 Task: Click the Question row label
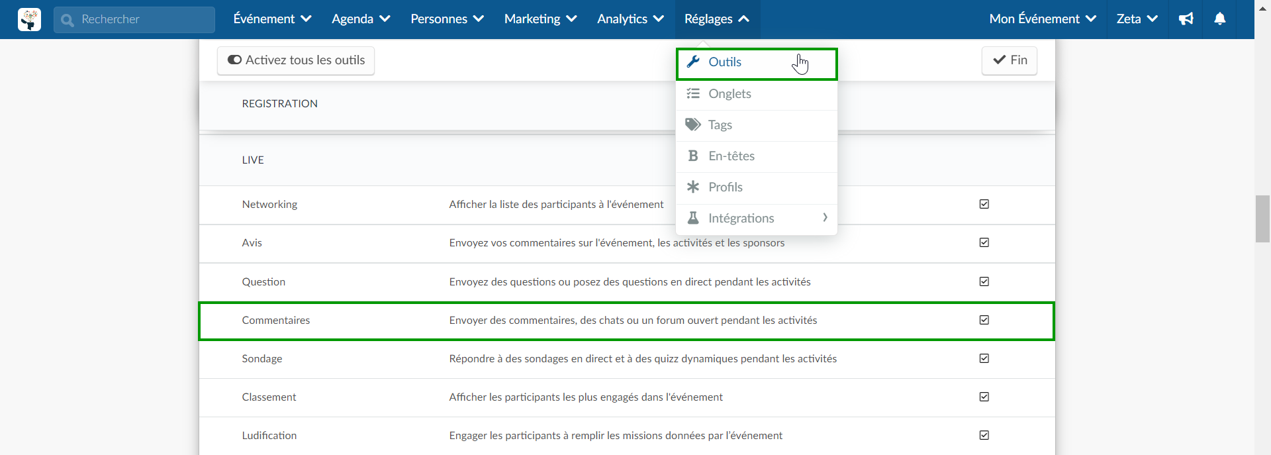pos(263,281)
